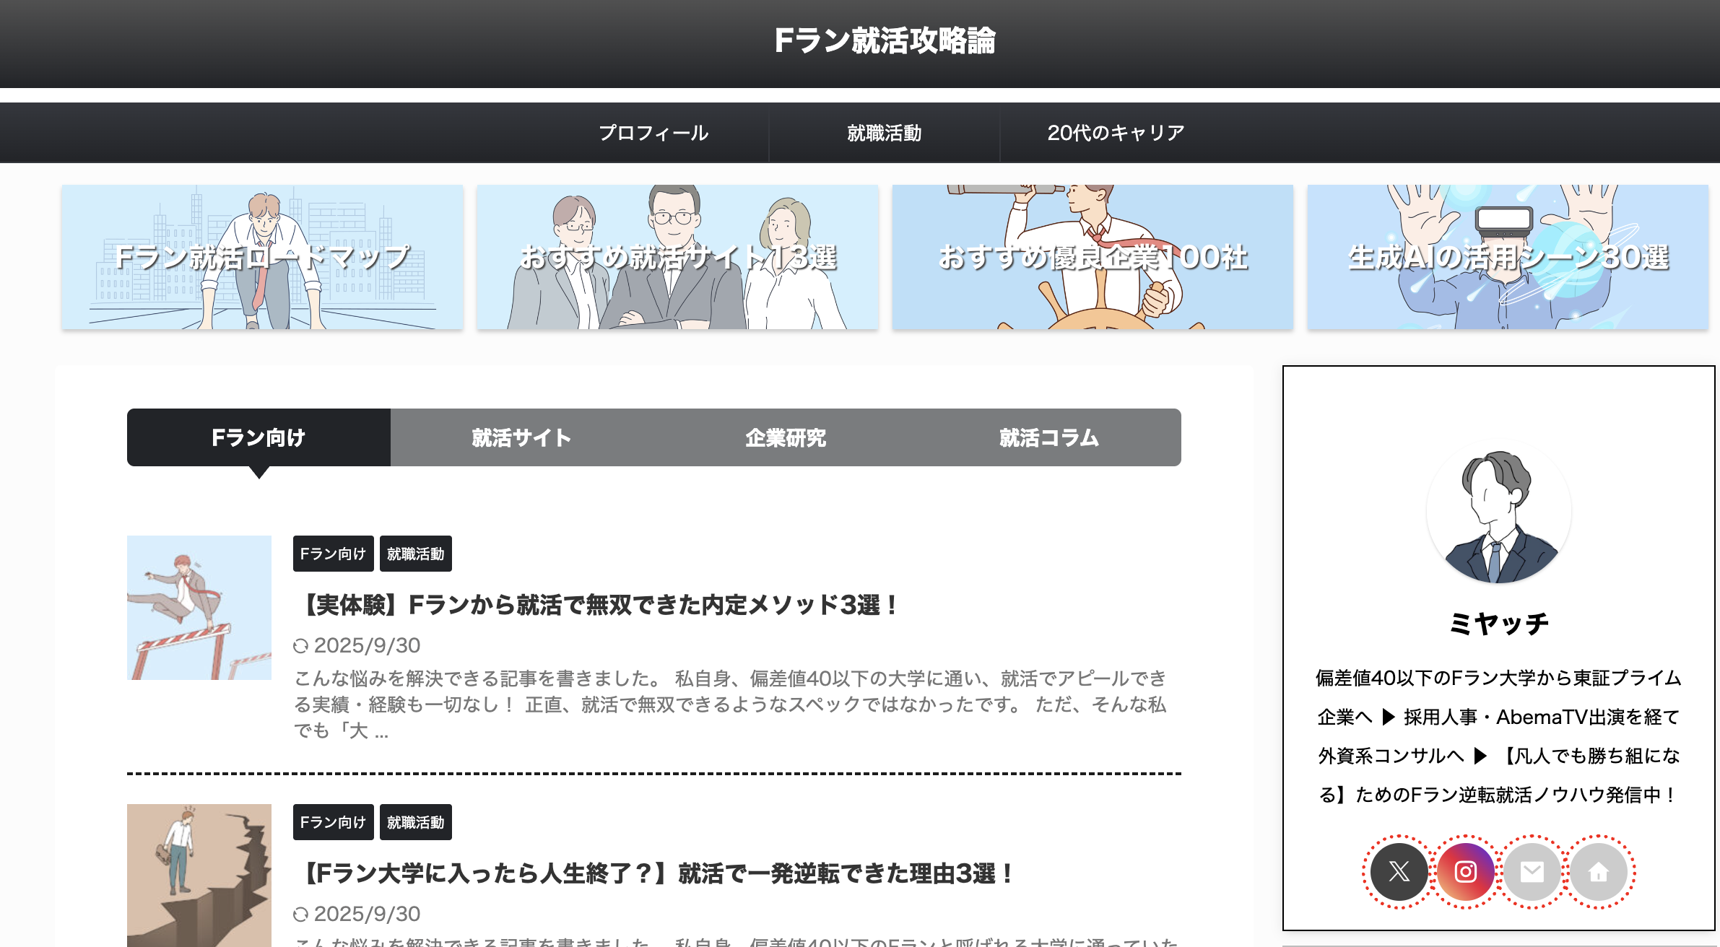1720x947 pixels.
Task: Open the おすすめ優良企業100社 banner
Action: click(x=1093, y=257)
